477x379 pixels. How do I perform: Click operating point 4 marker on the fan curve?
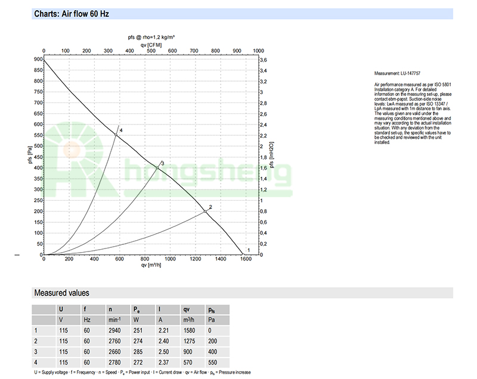116,135
